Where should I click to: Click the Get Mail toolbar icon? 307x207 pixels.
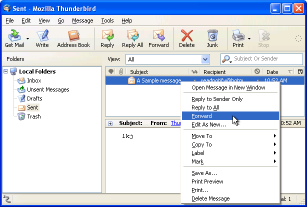point(13,36)
